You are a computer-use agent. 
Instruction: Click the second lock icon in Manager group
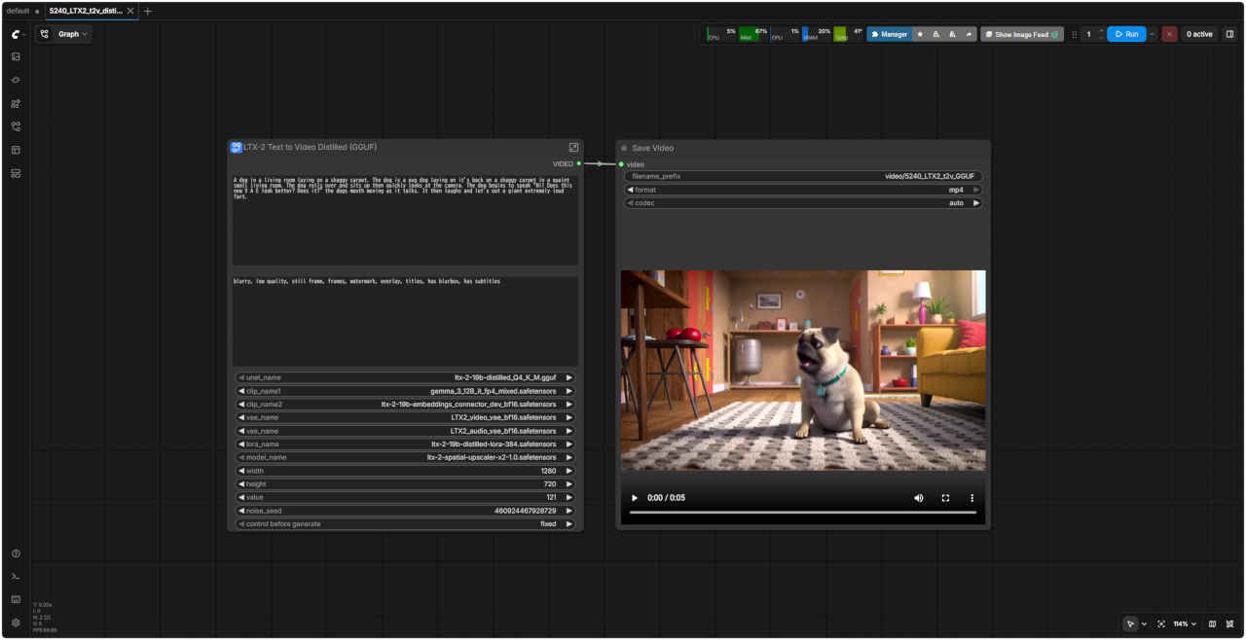(x=952, y=34)
